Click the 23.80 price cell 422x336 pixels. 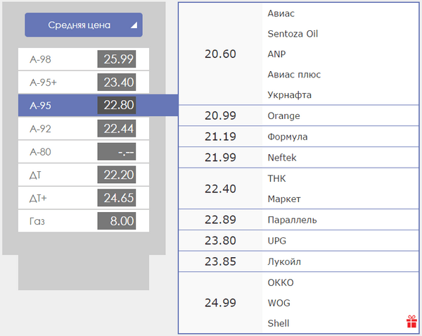[x=220, y=241]
